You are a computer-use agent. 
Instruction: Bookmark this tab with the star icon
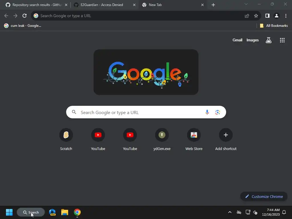[x=256, y=16]
